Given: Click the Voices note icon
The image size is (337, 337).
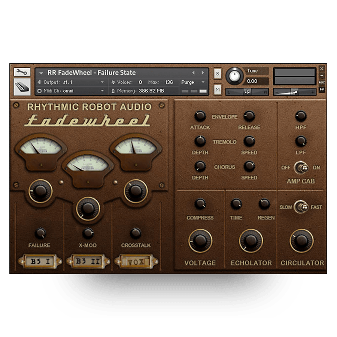Looking at the screenshot, I should tap(113, 82).
